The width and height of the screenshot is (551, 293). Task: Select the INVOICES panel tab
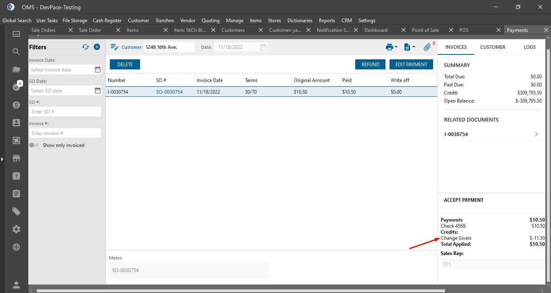point(456,47)
